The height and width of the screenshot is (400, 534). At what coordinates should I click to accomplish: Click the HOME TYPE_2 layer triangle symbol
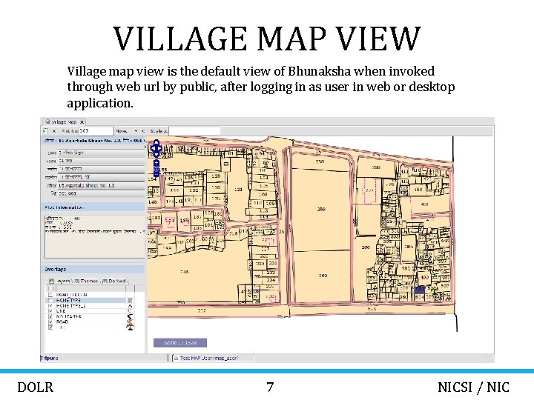click(x=130, y=306)
